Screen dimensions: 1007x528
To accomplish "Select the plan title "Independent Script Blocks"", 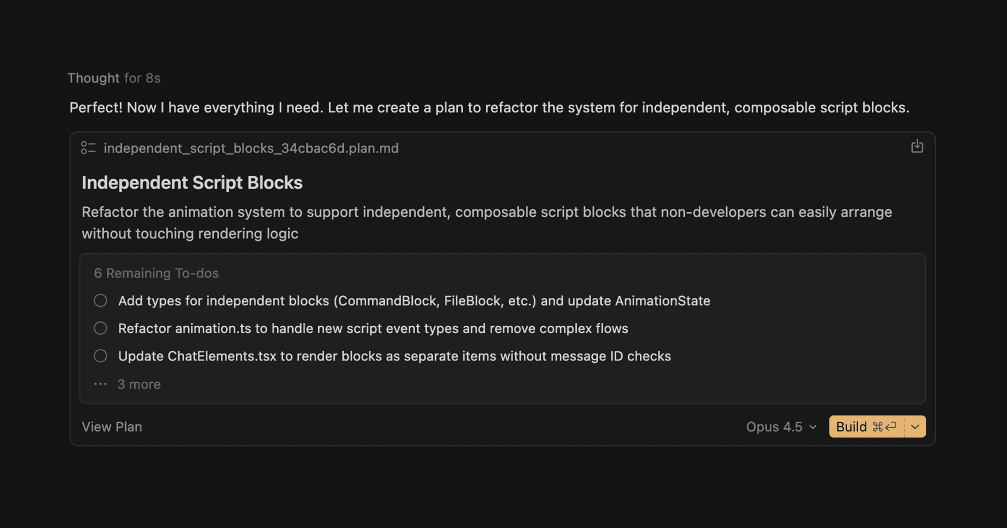I will tap(192, 183).
